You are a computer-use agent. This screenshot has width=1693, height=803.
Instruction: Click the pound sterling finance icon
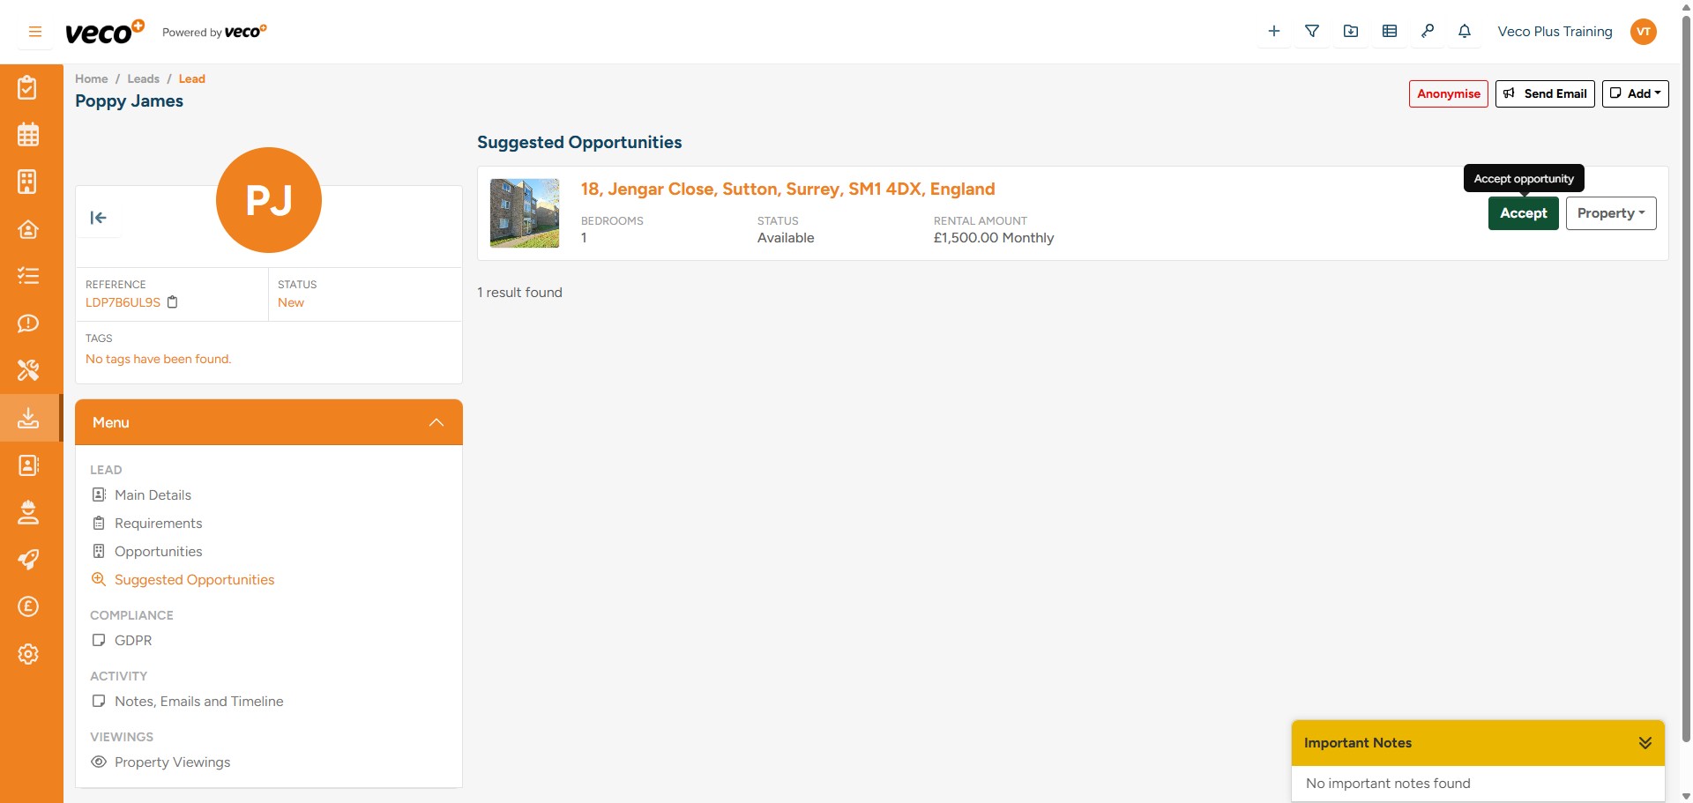(x=28, y=606)
